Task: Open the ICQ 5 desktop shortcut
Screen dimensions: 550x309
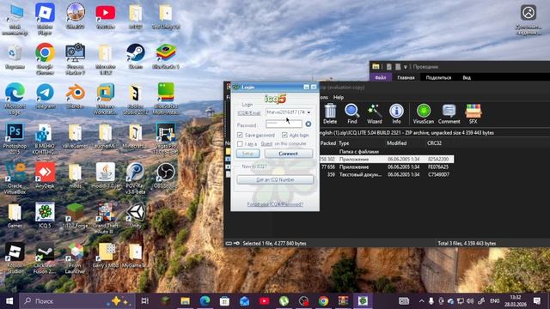Action: click(x=45, y=215)
